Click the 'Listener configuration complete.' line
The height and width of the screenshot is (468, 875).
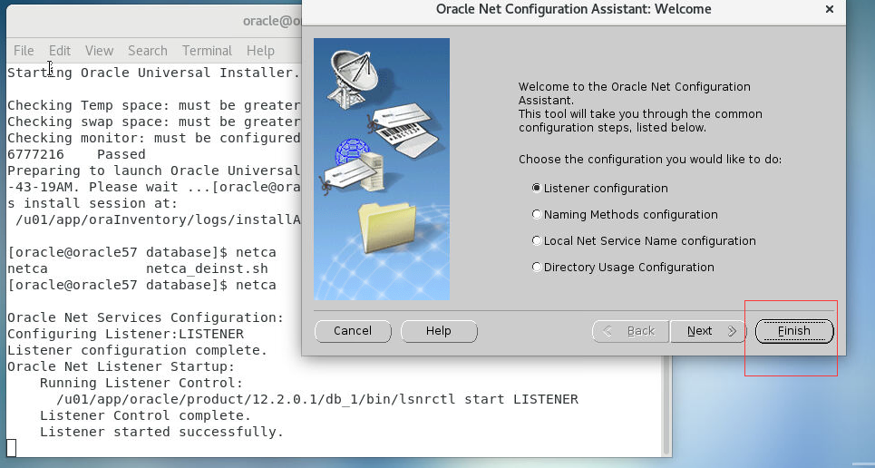tap(137, 350)
